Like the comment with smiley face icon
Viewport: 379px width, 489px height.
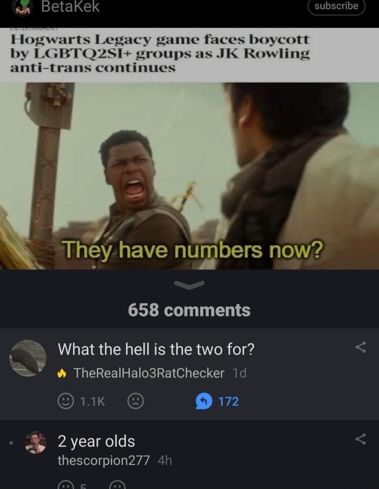click(x=66, y=401)
